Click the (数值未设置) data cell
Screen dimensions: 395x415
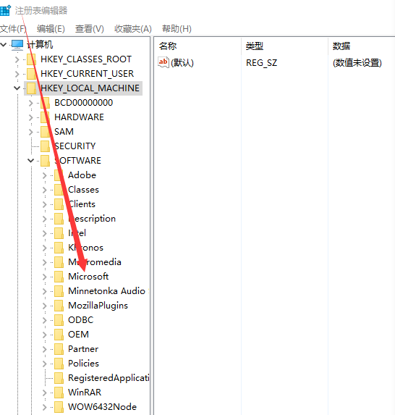click(x=357, y=63)
